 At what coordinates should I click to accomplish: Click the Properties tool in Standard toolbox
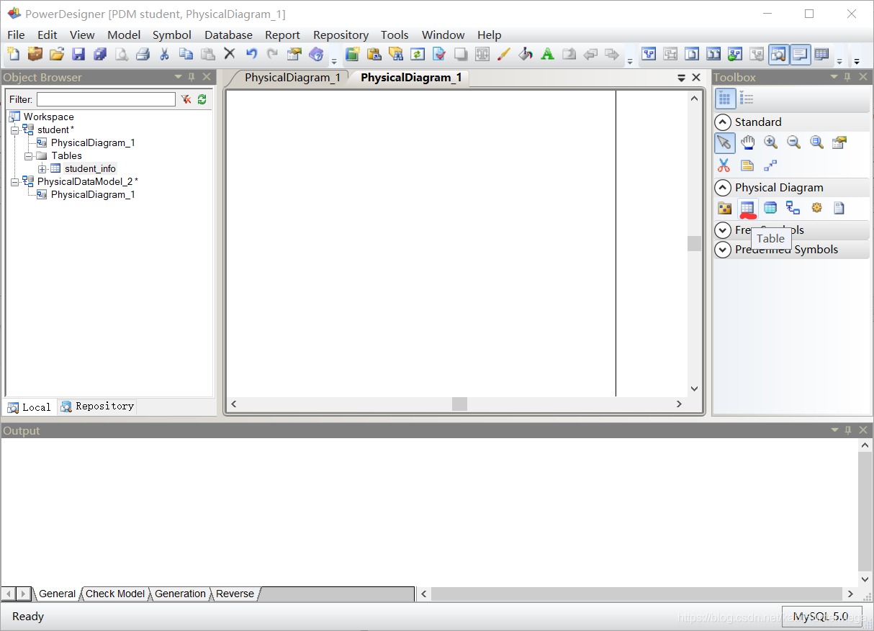839,142
